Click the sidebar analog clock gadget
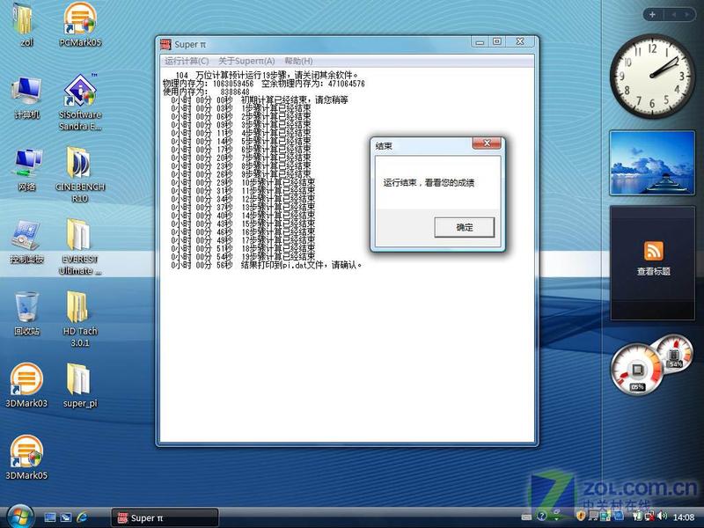 [x=651, y=77]
